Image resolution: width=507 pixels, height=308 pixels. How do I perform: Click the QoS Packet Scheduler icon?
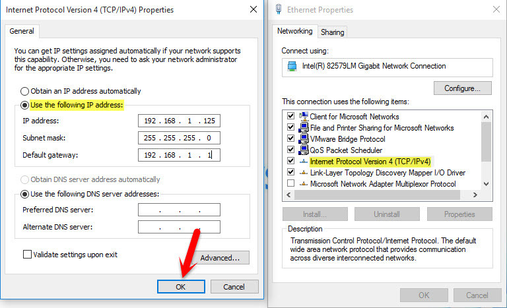304,150
